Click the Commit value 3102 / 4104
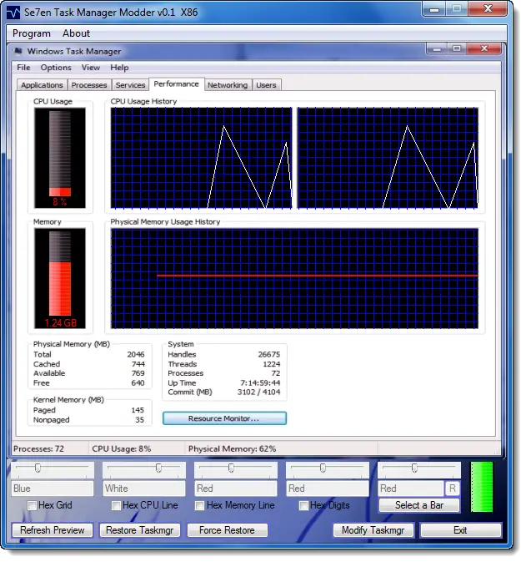526x562 pixels. (x=259, y=392)
